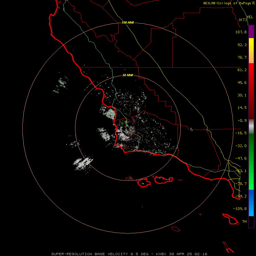Click the 100 NMI range ring label
The image size is (256, 256).
click(x=128, y=22)
